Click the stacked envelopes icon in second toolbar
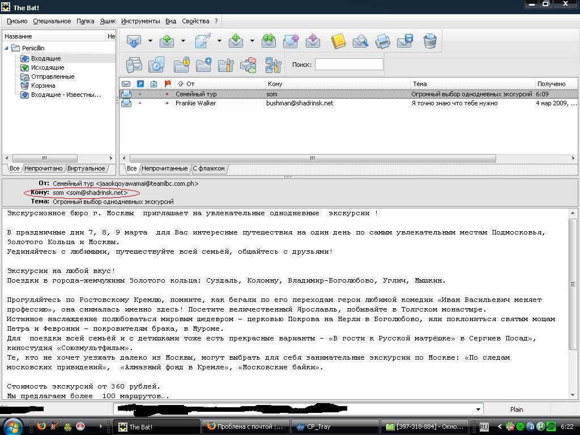 134,65
